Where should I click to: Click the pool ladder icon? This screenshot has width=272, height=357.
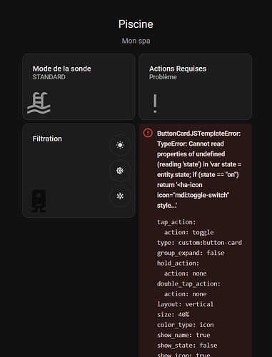coord(39,103)
